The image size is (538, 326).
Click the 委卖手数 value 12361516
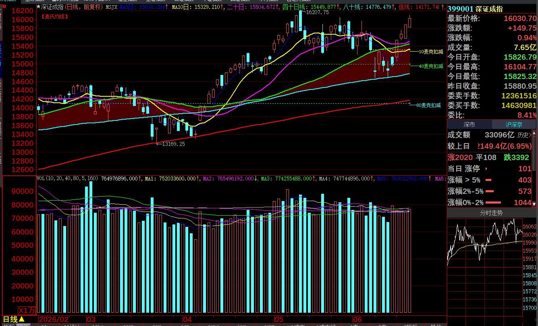coord(519,96)
